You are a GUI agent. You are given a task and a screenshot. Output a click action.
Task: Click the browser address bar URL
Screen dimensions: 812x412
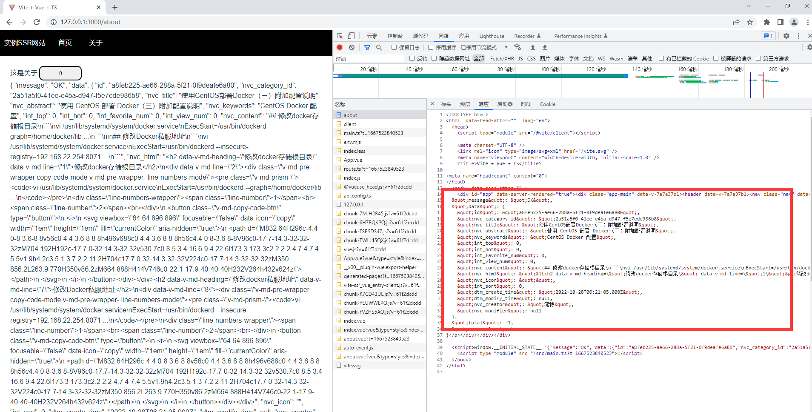(90, 22)
